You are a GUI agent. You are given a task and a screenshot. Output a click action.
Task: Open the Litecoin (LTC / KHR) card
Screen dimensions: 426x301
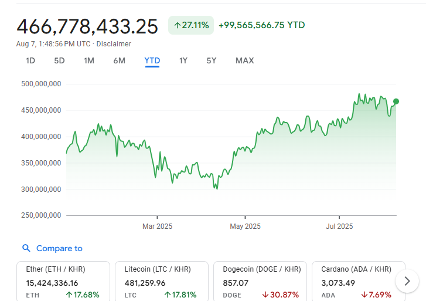coord(162,282)
